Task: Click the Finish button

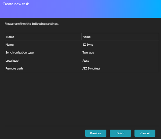Action: pos(120,133)
